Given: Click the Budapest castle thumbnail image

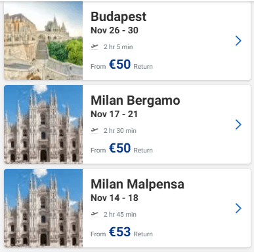Looking at the screenshot, I should [43, 41].
